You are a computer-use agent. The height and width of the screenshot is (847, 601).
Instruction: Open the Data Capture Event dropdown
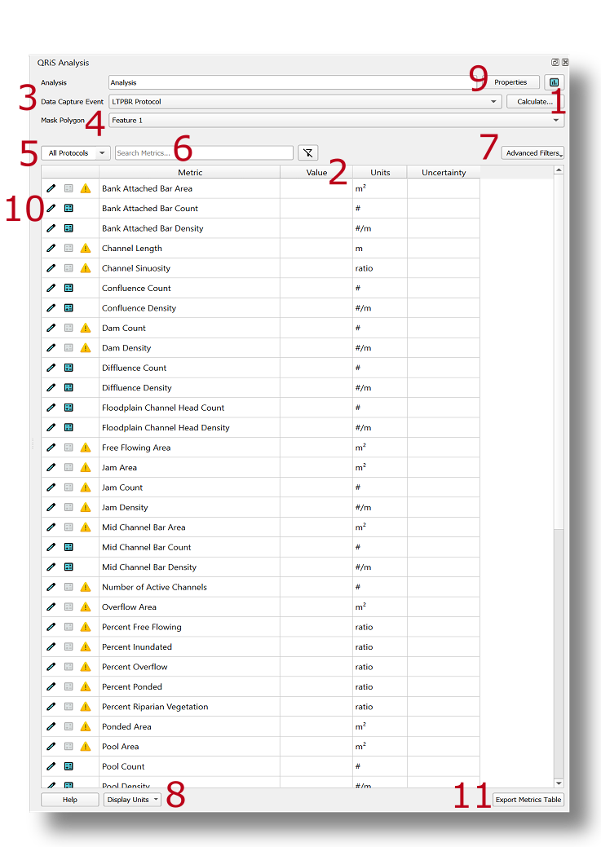click(305, 102)
